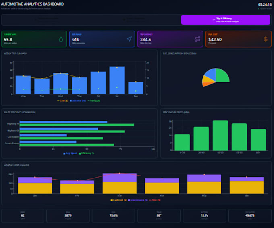Click the chart icon on Trip & Efficiency tab

click(x=214, y=19)
